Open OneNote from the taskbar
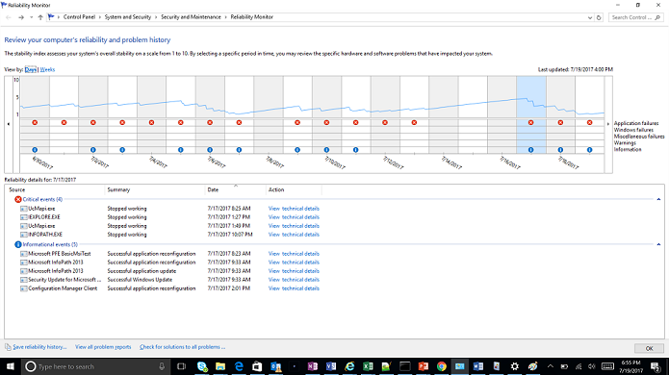Image resolution: width=669 pixels, height=375 pixels. click(312, 366)
